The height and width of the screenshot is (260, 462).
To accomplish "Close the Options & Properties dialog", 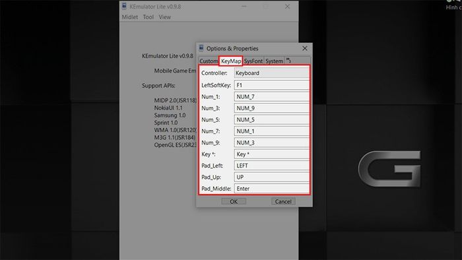I will click(305, 48).
